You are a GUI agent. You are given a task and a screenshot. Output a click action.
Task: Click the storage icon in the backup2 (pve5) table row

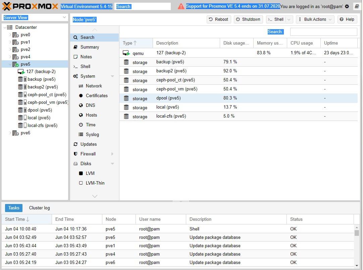tap(126, 71)
